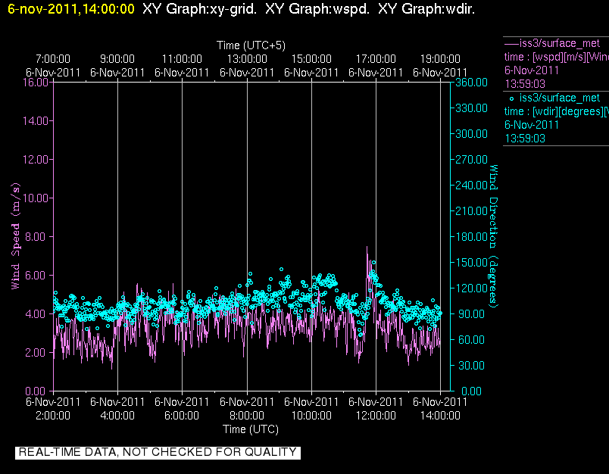This screenshot has height=474, width=609.
Task: Click the legend line time : [wdir][degrees]
Action: coord(557,111)
